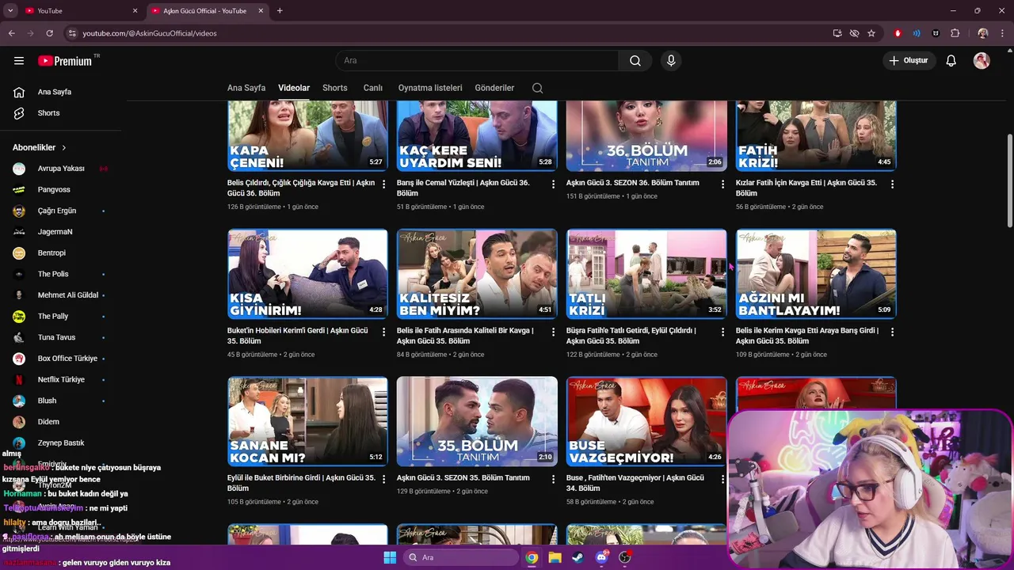
Task: Reload the page in browser toolbar
Action: point(49,33)
